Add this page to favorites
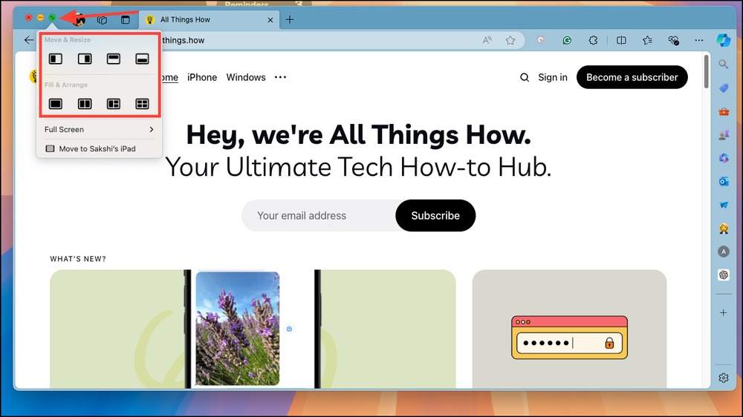This screenshot has height=417, width=743. click(x=510, y=40)
